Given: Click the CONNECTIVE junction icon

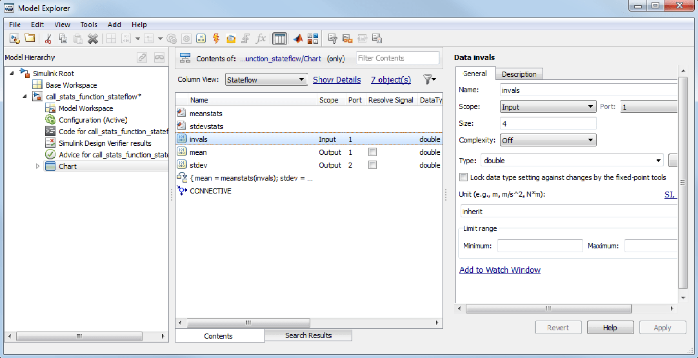Looking at the screenshot, I should coord(182,190).
